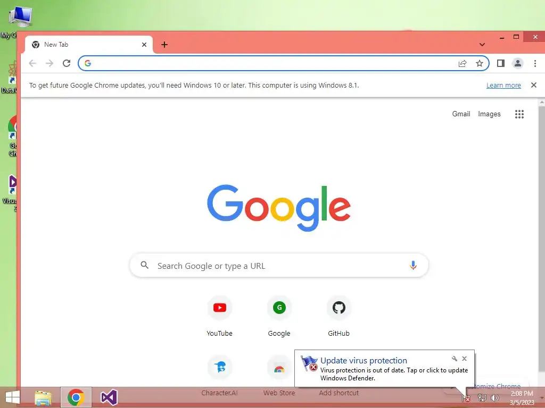The image size is (545, 408).
Task: Open Images link
Action: pyautogui.click(x=489, y=114)
